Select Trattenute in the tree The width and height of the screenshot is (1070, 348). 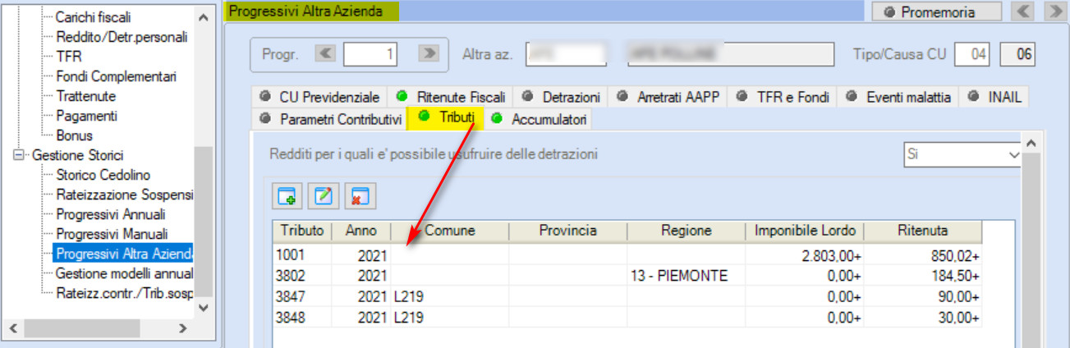point(85,96)
